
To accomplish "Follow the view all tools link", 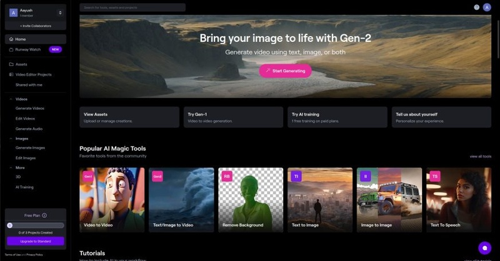I will tap(480, 157).
